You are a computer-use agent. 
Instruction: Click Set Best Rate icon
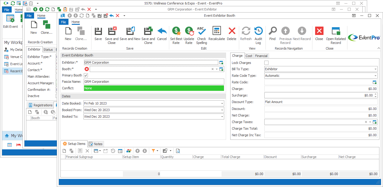pyautogui.click(x=176, y=31)
